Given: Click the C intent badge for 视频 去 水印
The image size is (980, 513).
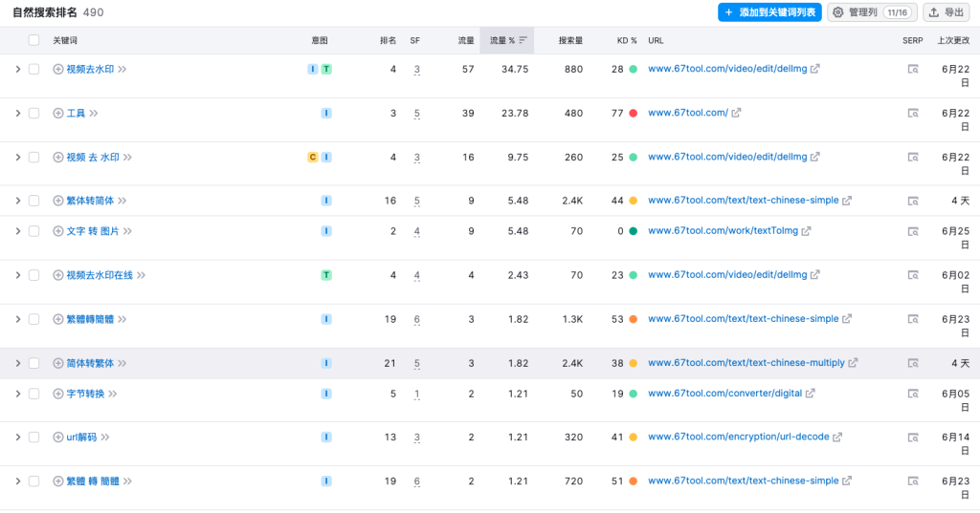Looking at the screenshot, I should tap(313, 158).
